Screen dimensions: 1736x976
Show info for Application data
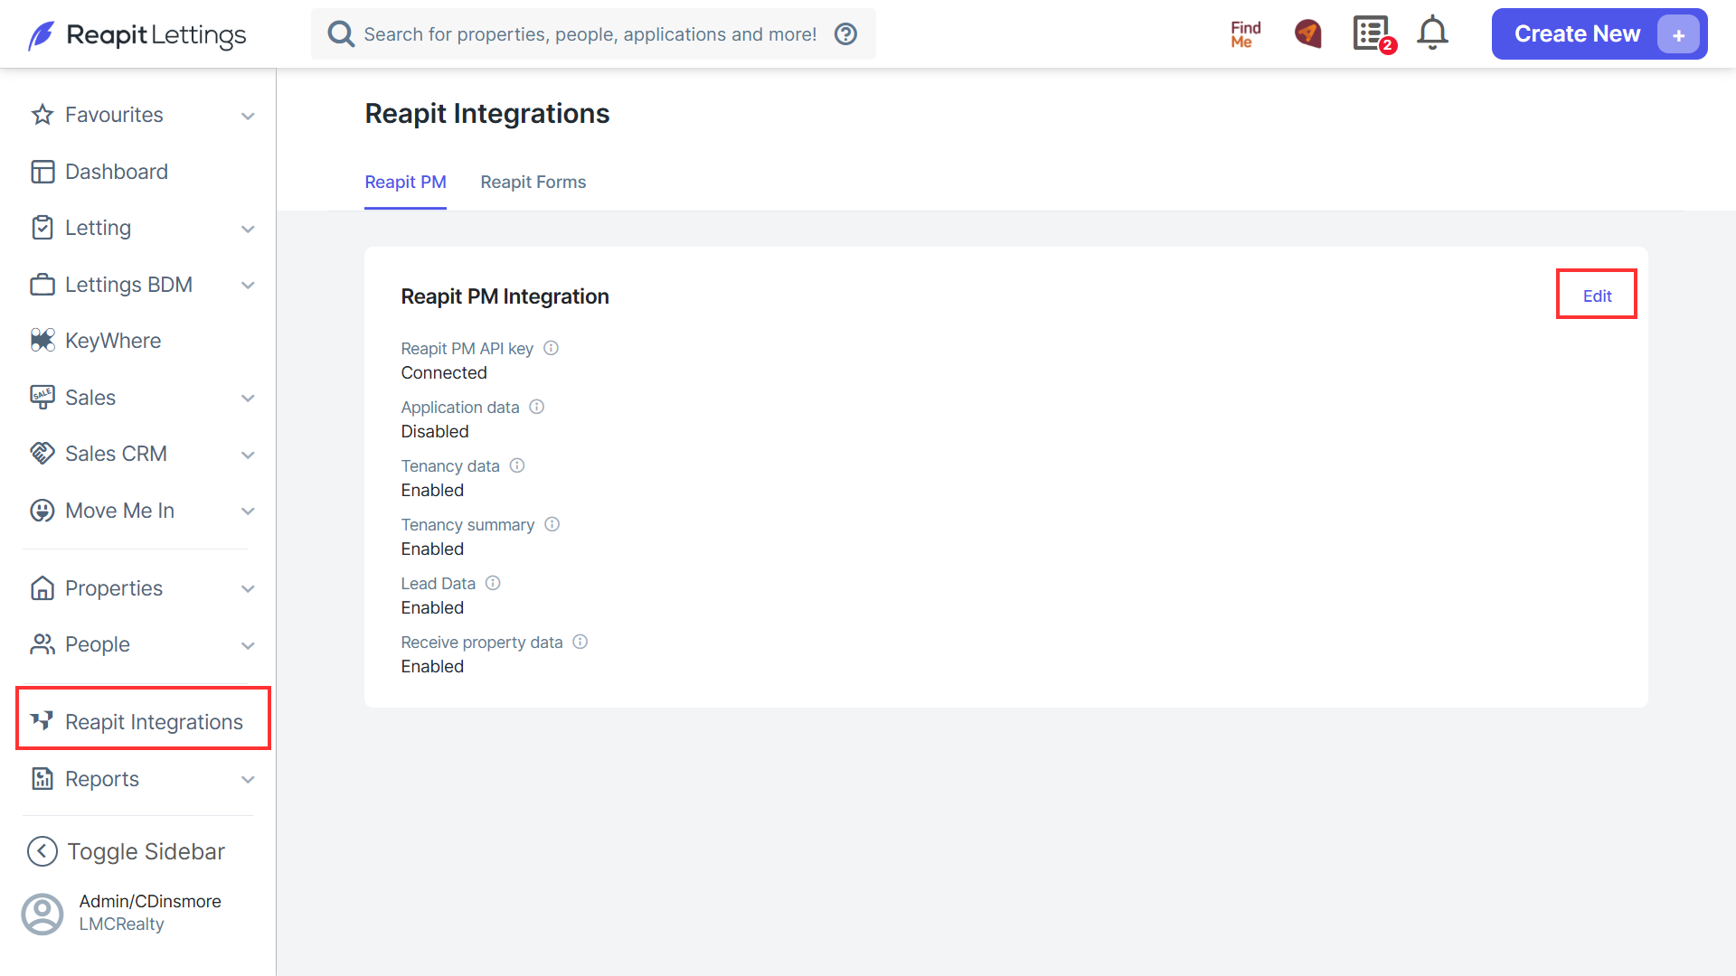(537, 407)
